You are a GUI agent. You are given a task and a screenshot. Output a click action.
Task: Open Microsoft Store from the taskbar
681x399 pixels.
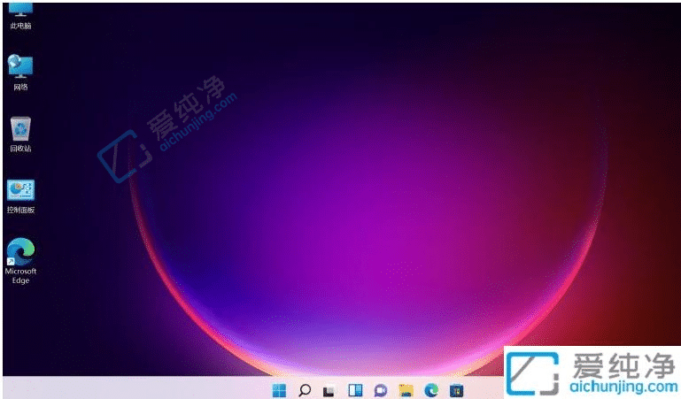click(x=456, y=390)
